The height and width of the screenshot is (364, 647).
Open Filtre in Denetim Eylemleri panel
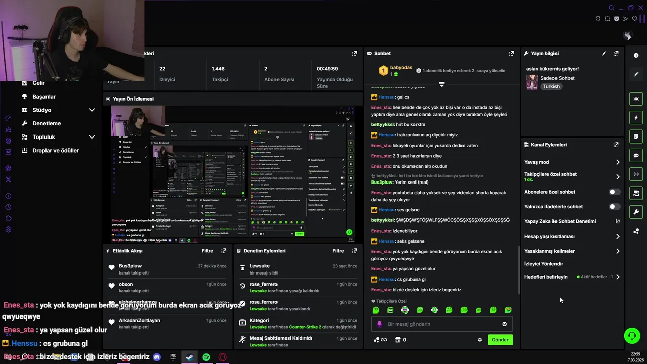coord(338,251)
